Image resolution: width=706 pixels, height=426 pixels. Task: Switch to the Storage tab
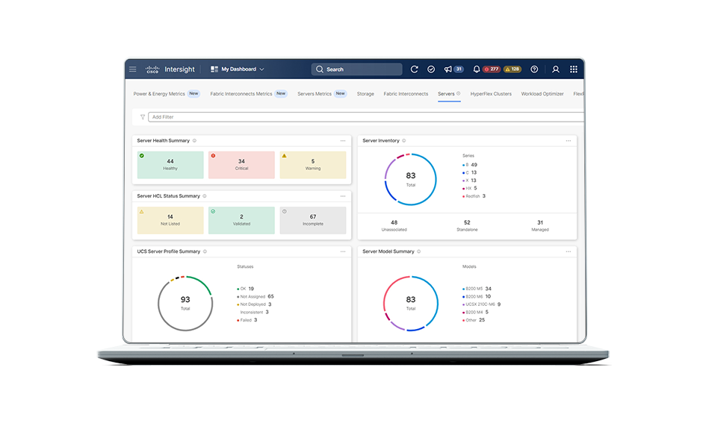point(365,94)
